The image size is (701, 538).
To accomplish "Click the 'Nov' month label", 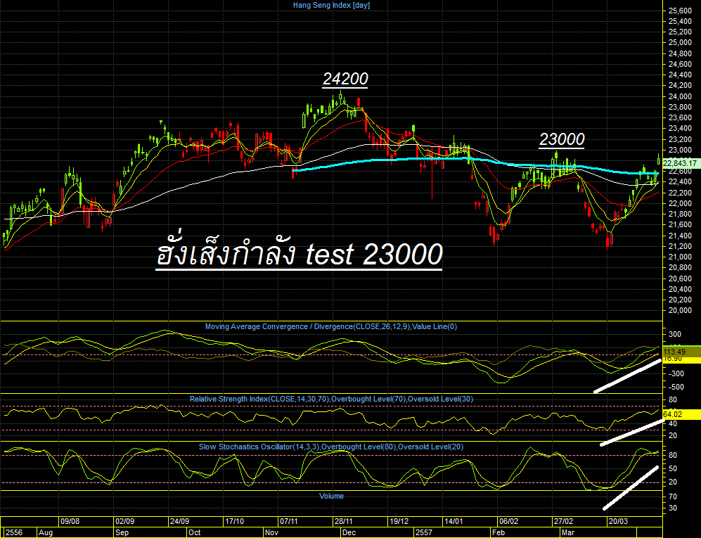I will pyautogui.click(x=271, y=532).
